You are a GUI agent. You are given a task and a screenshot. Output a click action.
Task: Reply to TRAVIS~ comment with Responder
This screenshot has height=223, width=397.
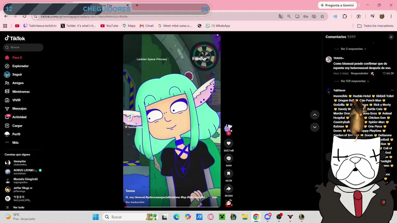[x=359, y=73]
